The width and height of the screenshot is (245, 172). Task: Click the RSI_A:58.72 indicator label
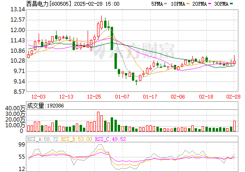[x=42, y=139]
